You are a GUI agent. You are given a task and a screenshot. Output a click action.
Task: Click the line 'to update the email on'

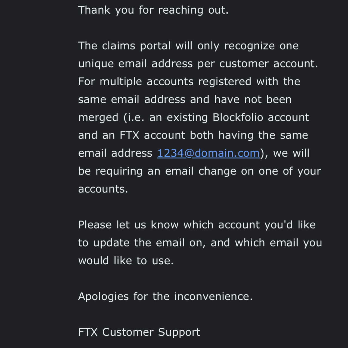point(200,243)
